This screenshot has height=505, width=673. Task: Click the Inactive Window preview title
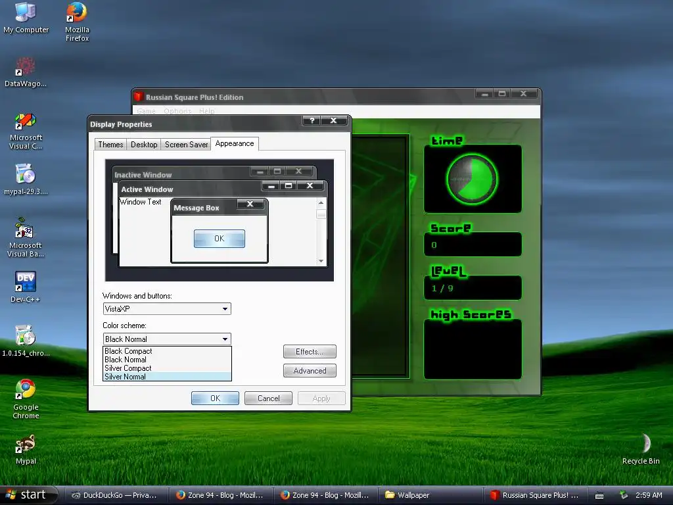click(143, 175)
